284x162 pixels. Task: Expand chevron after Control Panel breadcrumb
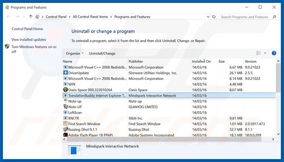click(x=69, y=17)
